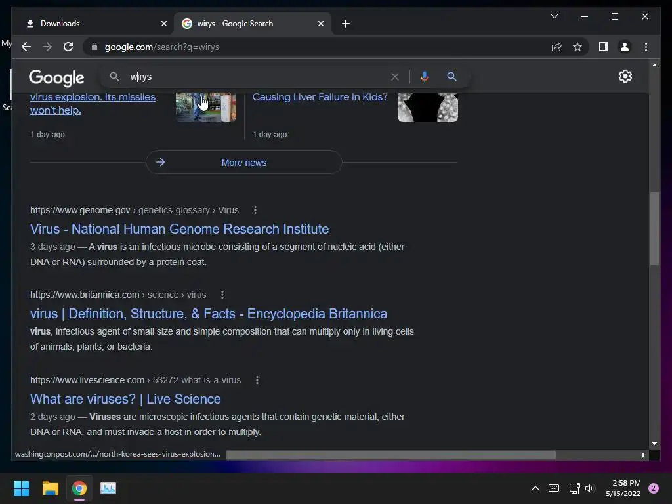Switch to the Downloads tab

96,24
